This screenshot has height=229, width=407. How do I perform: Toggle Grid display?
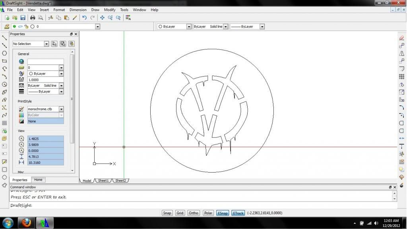point(180,213)
